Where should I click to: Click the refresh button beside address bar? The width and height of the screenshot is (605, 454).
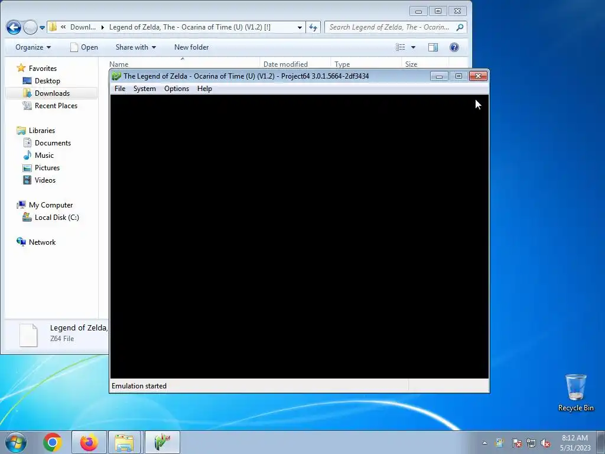click(313, 27)
